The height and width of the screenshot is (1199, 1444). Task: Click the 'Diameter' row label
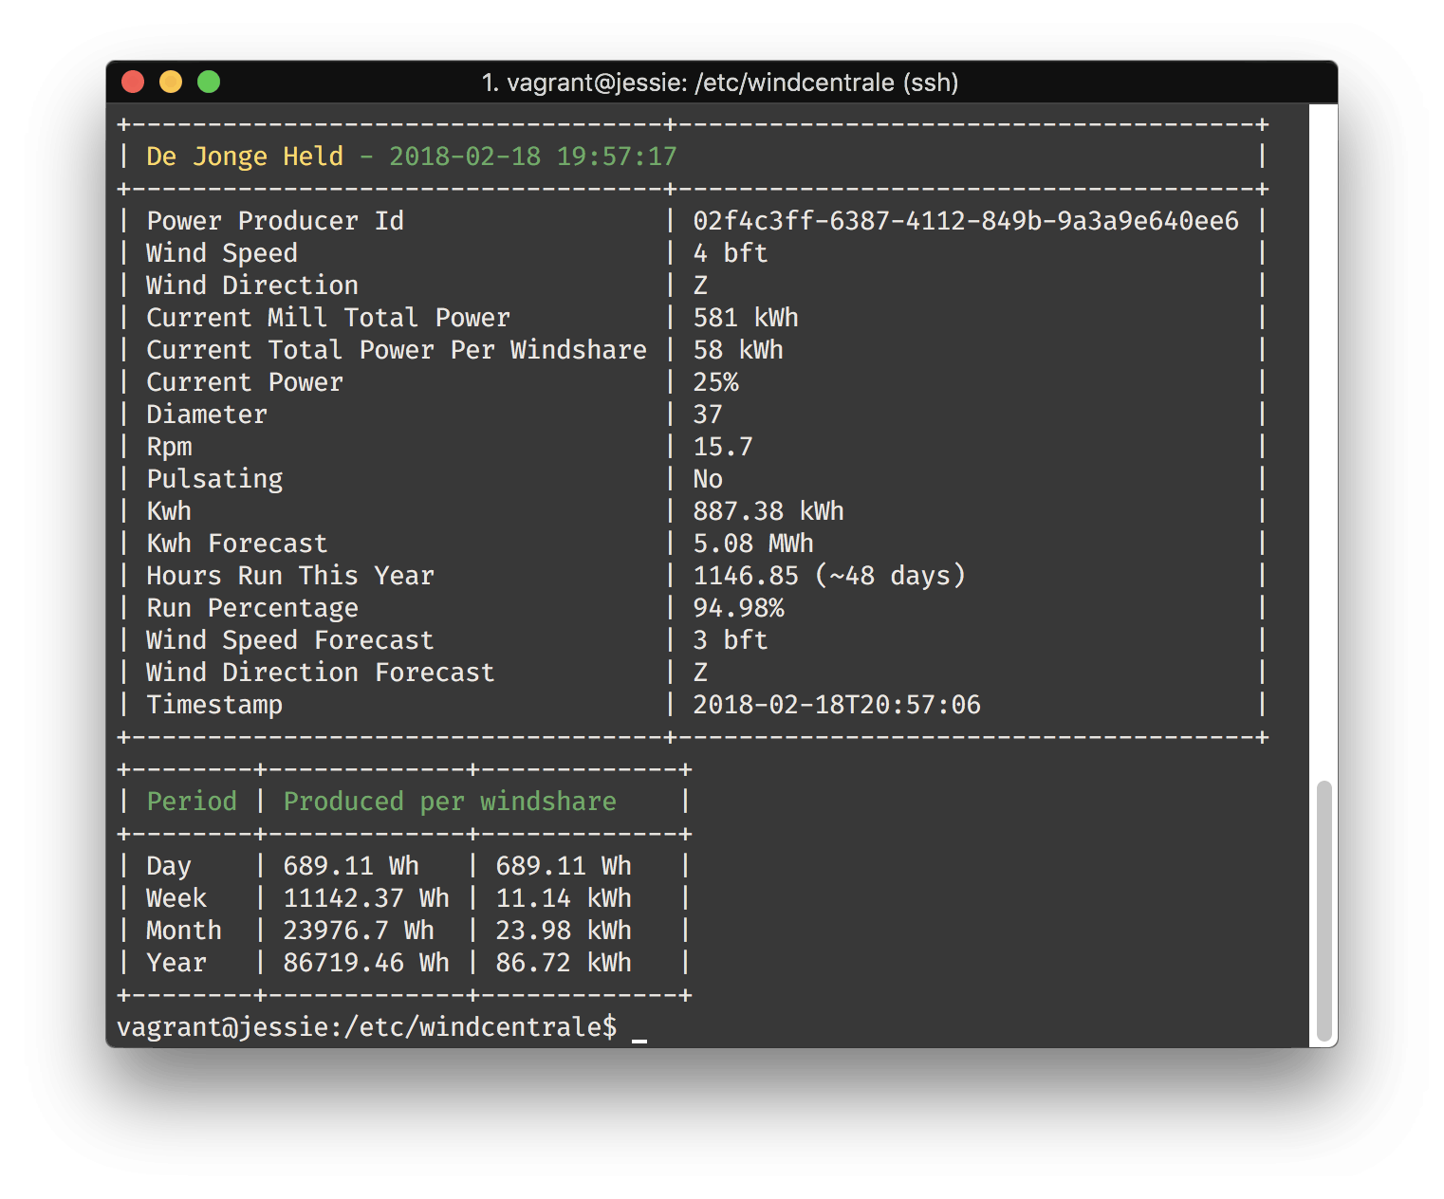[207, 415]
